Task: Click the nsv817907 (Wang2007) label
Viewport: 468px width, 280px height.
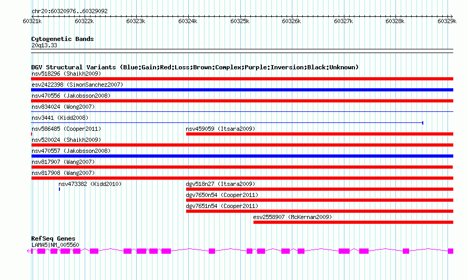Action: click(63, 162)
